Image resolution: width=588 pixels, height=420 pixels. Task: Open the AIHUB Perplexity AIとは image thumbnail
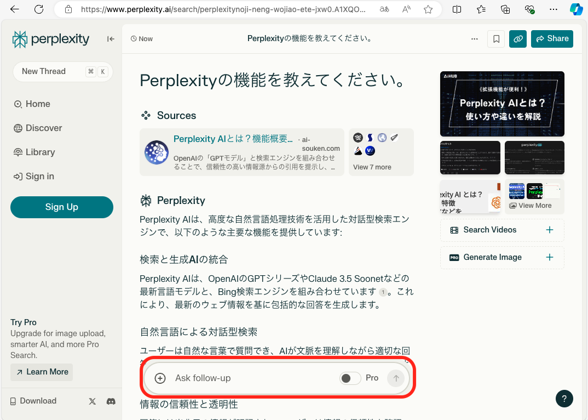pos(502,104)
